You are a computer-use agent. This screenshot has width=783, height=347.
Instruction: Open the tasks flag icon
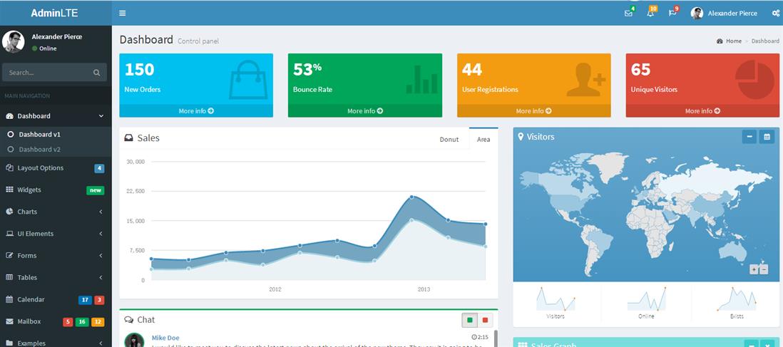point(672,14)
